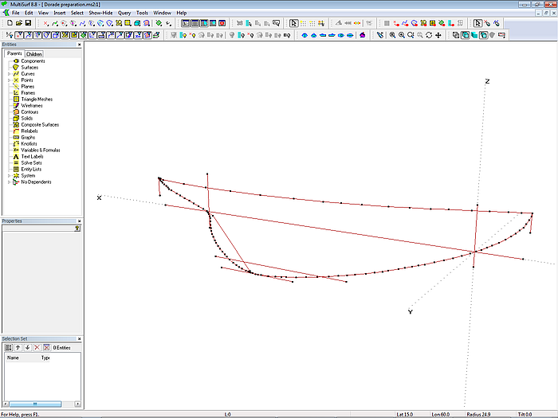This screenshot has height=418, width=558.
Task: Switch to the Children tab
Action: click(34, 54)
